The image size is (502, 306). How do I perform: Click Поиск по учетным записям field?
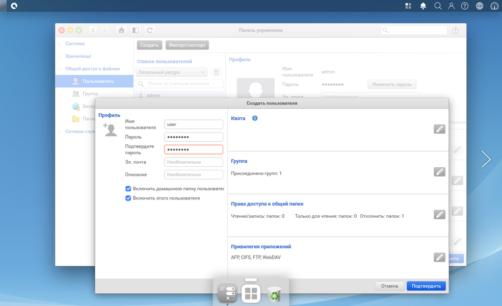179,84
